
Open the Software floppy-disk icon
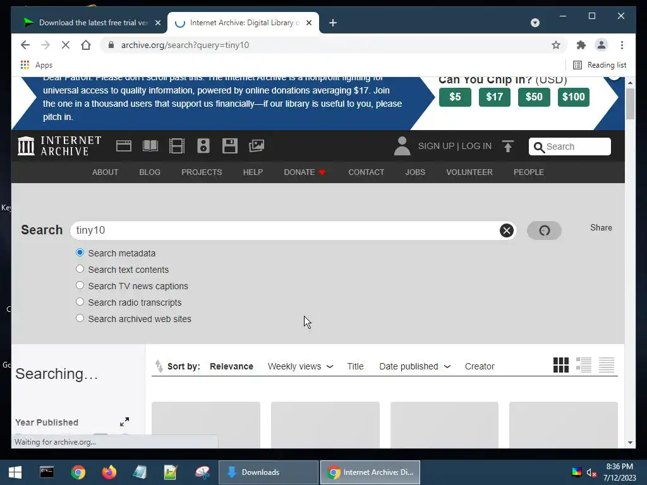point(230,146)
